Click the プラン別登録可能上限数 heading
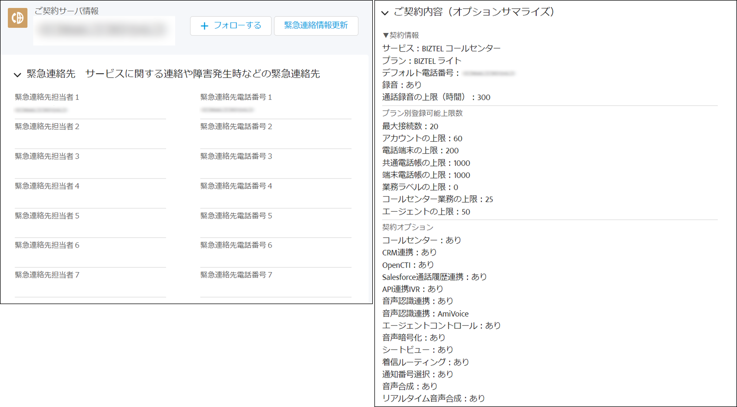The width and height of the screenshot is (737, 407). [422, 113]
